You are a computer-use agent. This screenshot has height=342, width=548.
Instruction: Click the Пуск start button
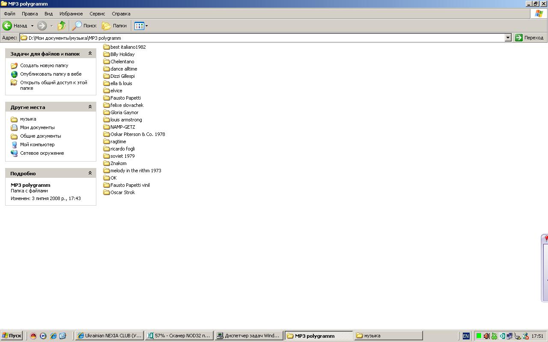tap(12, 336)
